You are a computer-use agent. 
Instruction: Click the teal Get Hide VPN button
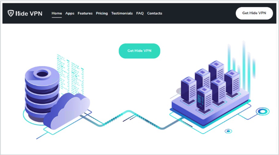tap(139, 51)
